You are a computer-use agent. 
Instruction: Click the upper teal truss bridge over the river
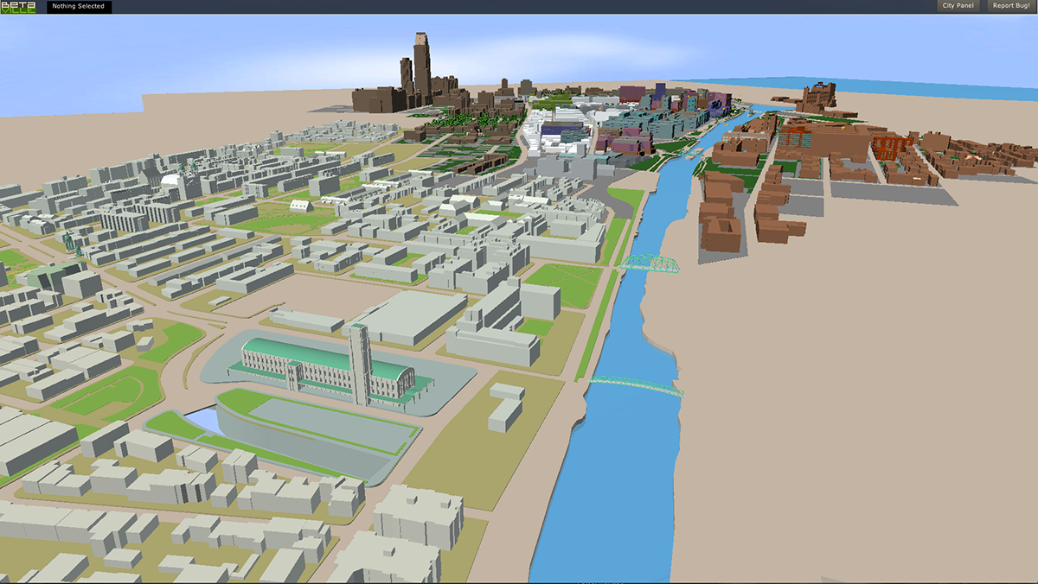tap(649, 262)
